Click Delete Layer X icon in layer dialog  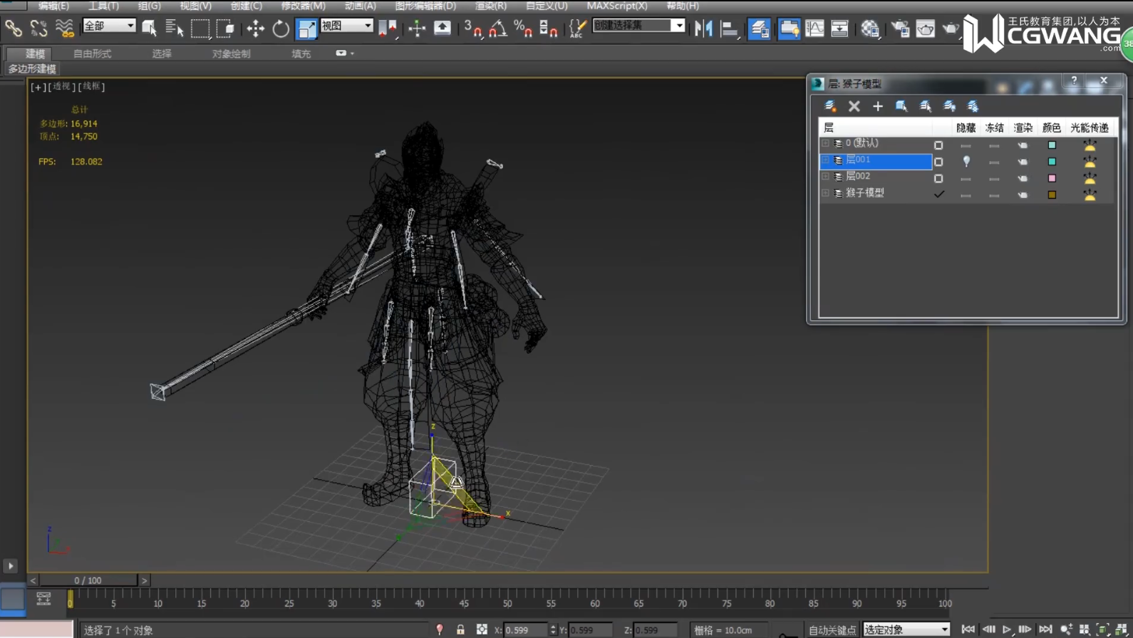[854, 106]
